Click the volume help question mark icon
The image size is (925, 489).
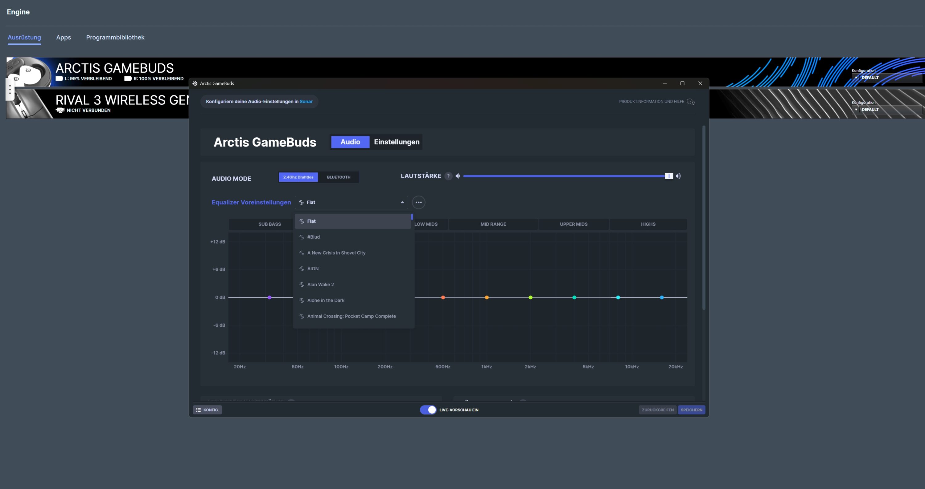click(448, 176)
